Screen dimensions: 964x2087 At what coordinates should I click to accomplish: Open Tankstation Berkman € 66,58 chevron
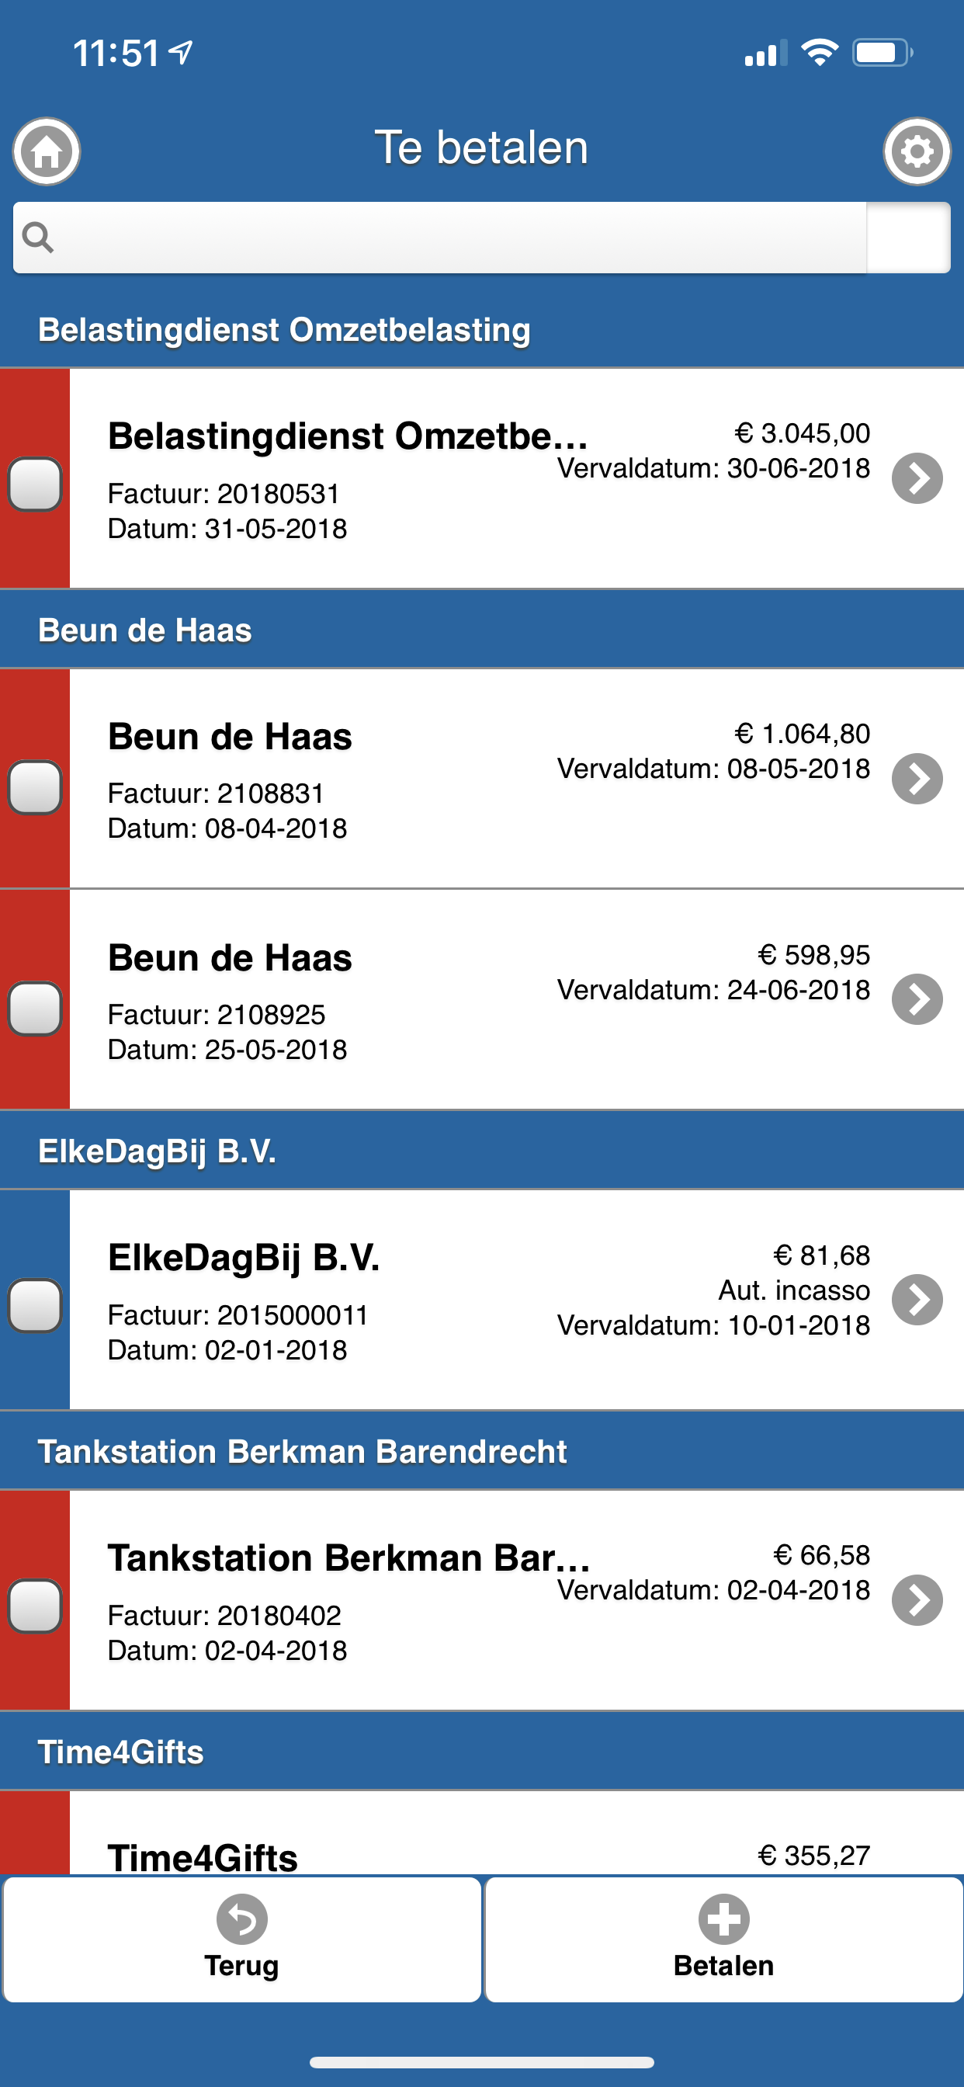tap(917, 1600)
